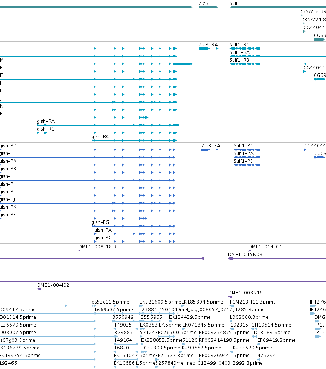Select the Zip3-PA protein glyph
326x369 pixels.
click(x=210, y=150)
